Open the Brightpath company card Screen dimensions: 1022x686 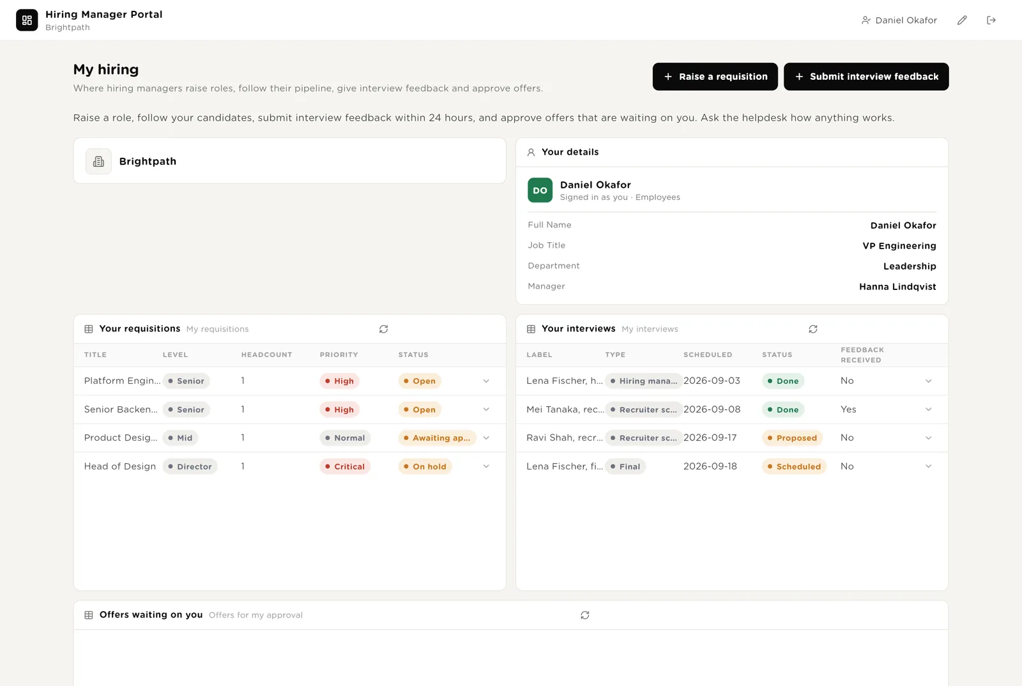[x=289, y=161]
